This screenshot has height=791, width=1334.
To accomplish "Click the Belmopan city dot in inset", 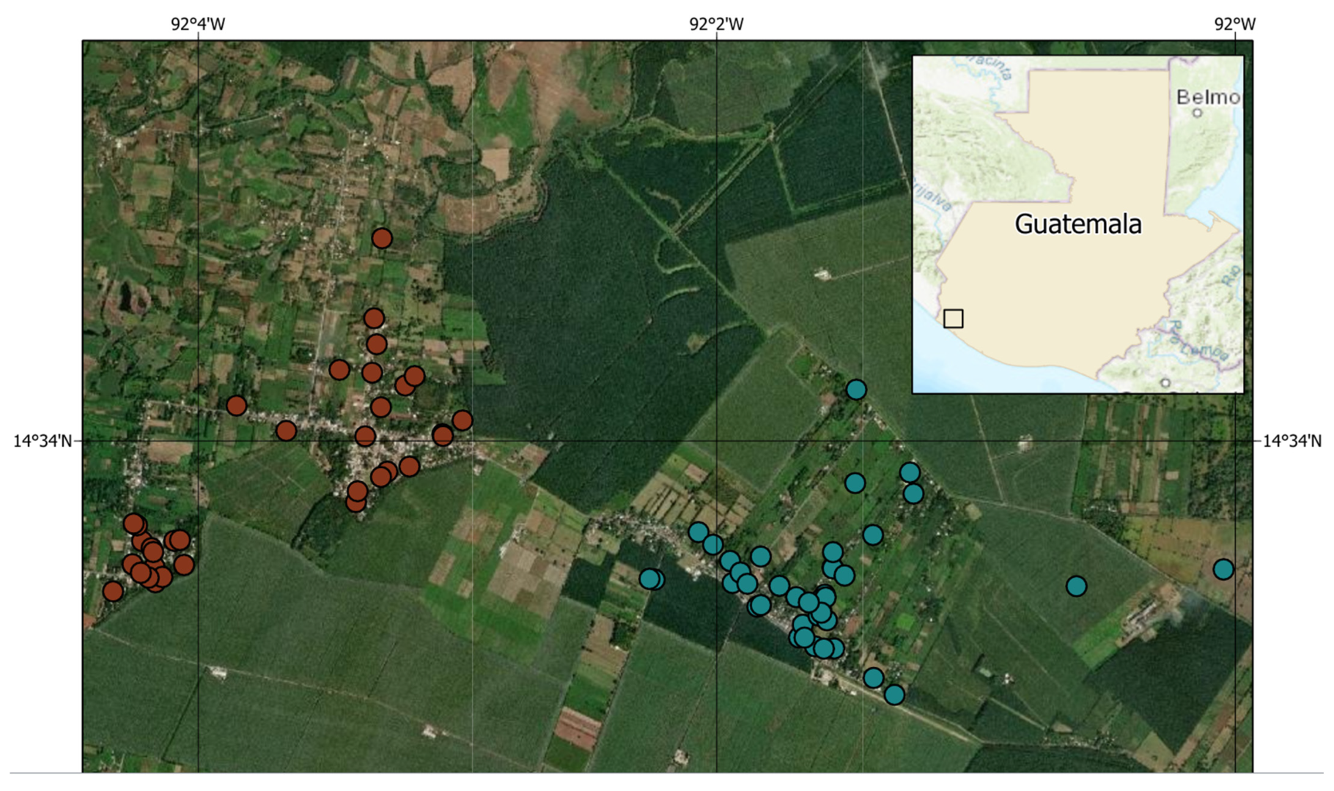I will pos(1197,113).
